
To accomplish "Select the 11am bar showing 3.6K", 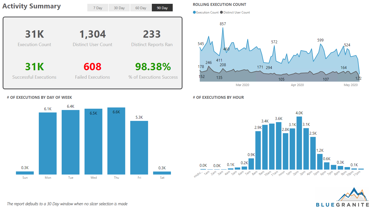I will tap(279, 146).
